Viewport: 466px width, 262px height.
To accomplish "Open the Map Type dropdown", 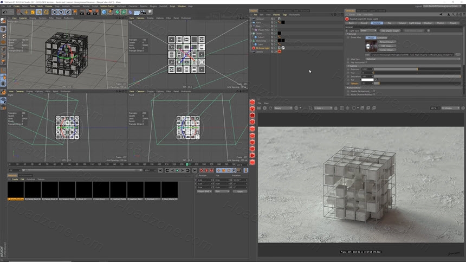I will click(413, 59).
